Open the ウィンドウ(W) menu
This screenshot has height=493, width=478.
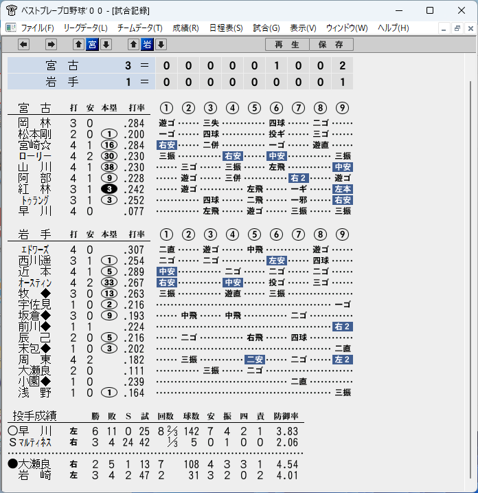tap(347, 28)
